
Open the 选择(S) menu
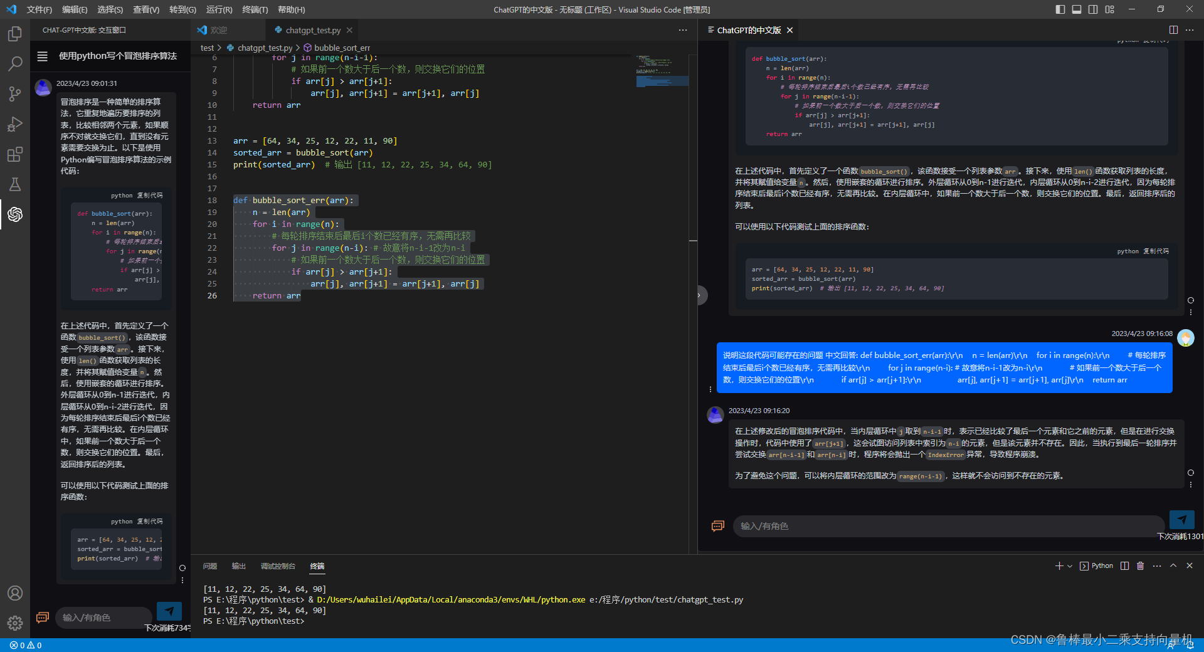point(110,9)
